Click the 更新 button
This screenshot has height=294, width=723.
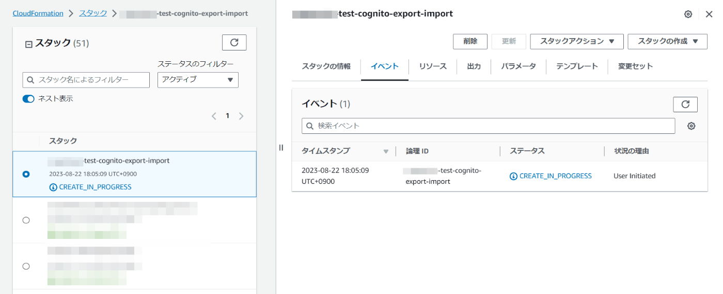point(509,42)
